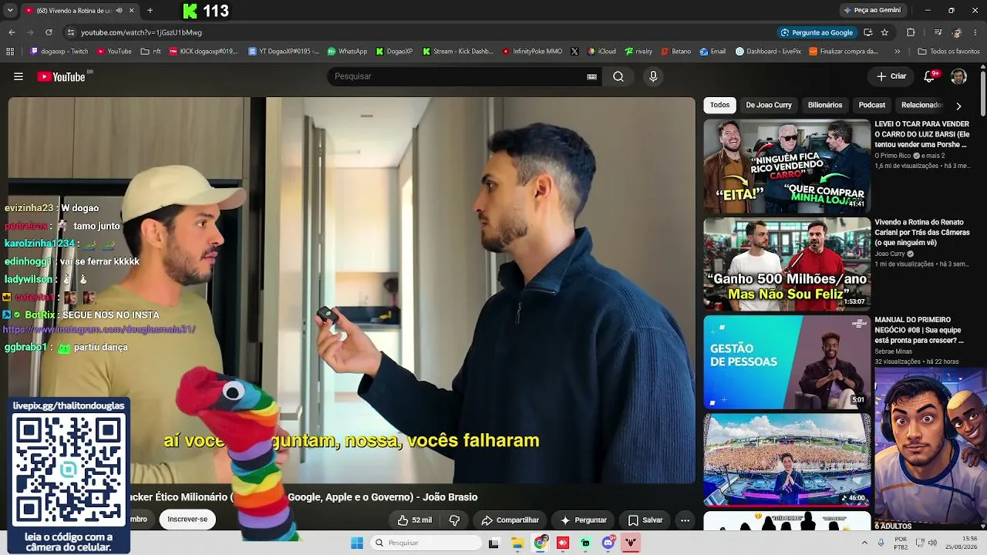Open 'Ganho 500 Milhões/ano' video thumbnail
This screenshot has width=987, height=555.
[787, 264]
